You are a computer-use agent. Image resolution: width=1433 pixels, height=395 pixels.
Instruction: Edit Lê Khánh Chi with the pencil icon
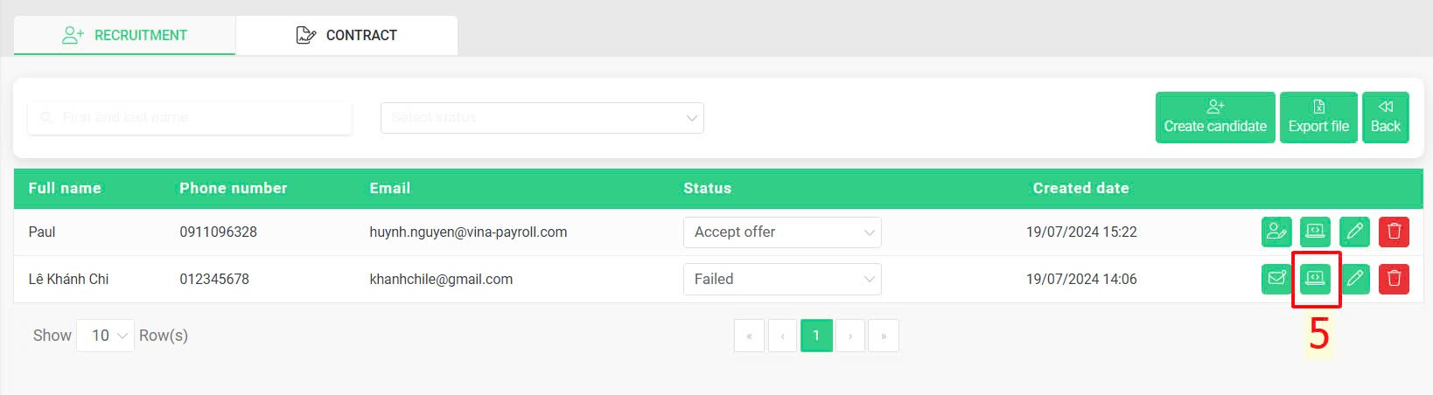click(x=1354, y=279)
